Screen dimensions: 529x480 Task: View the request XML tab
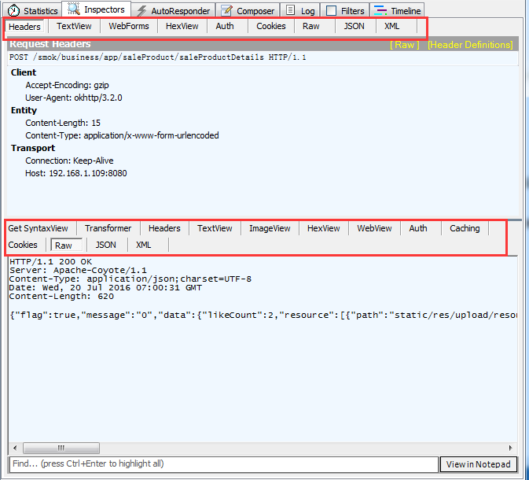point(392,26)
